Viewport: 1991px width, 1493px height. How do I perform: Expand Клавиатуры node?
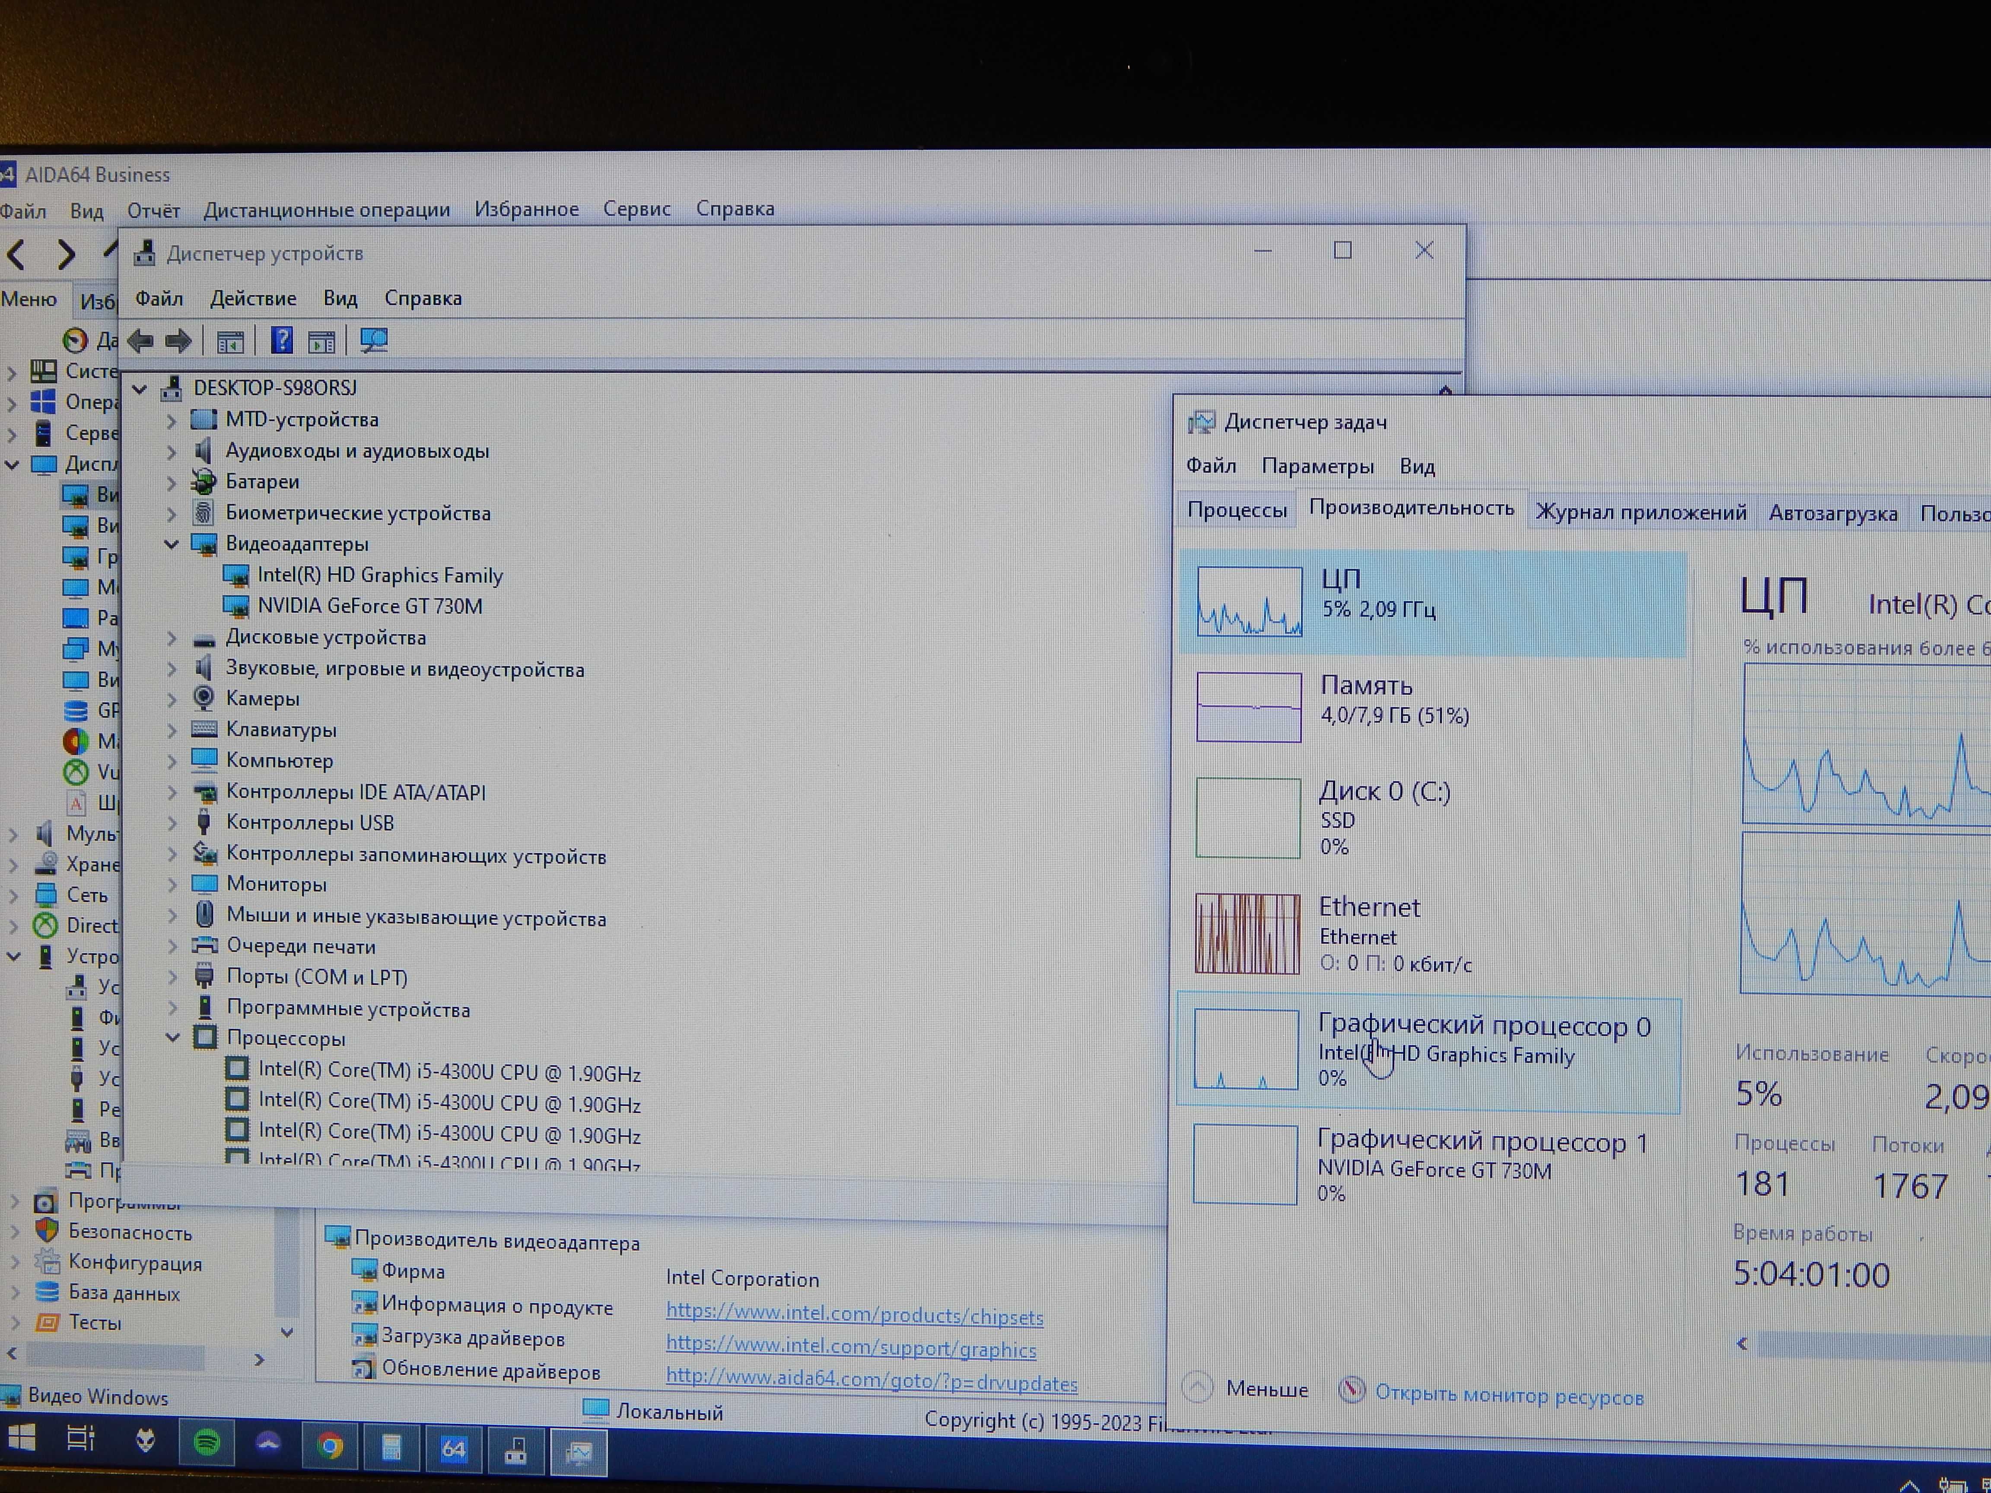[x=172, y=731]
